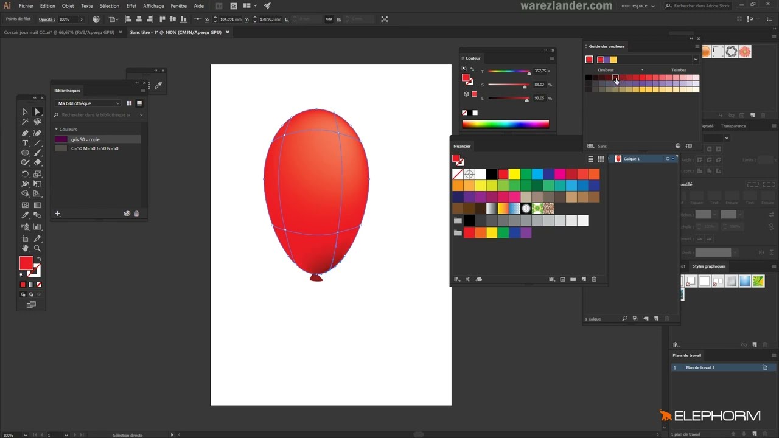Select the Direct Selection tool
Image resolution: width=779 pixels, height=438 pixels.
click(37, 112)
